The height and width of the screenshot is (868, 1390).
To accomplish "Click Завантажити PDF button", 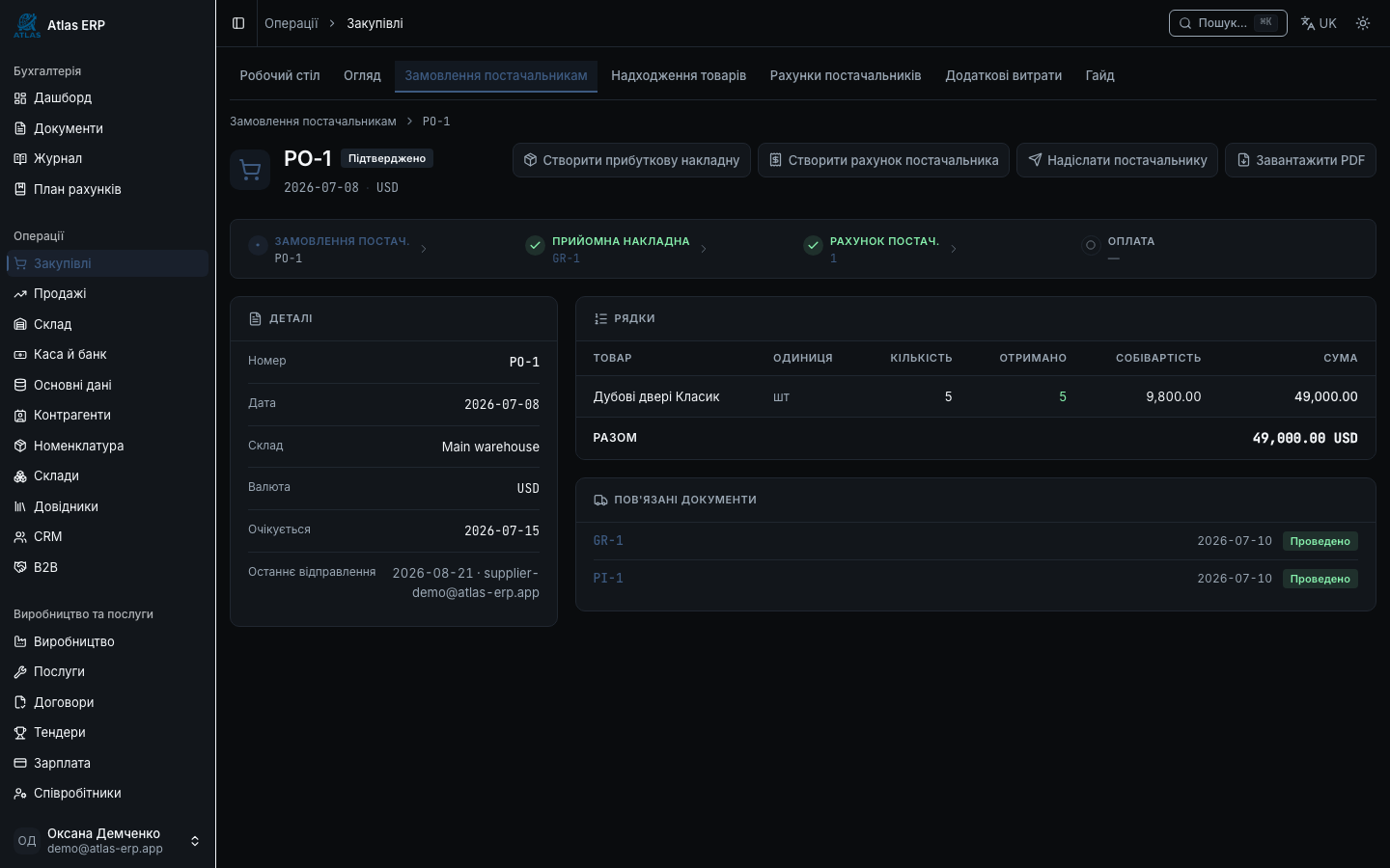I will (x=1300, y=160).
